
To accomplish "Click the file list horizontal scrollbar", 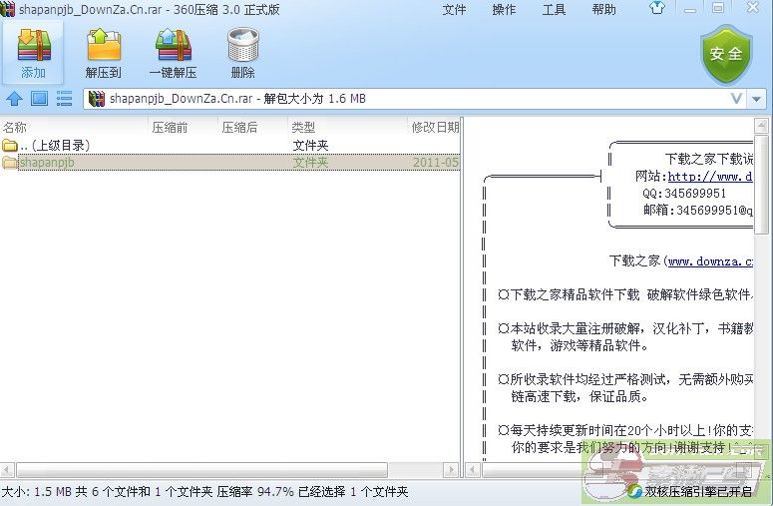I will 199,470.
